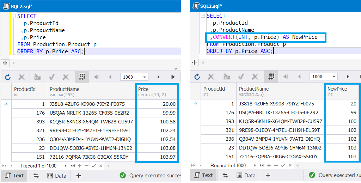Sort by the NewPrice int column header

click(x=342, y=91)
